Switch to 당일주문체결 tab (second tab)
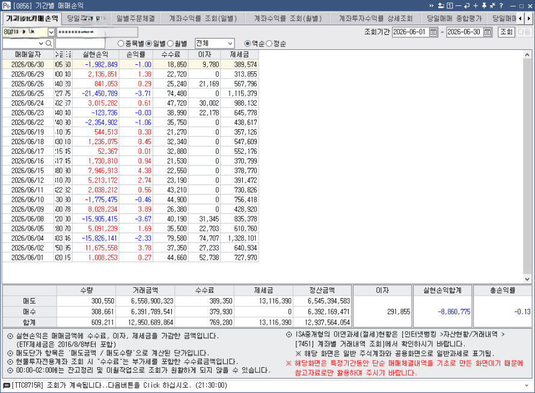This screenshot has height=393, width=535. click(86, 19)
